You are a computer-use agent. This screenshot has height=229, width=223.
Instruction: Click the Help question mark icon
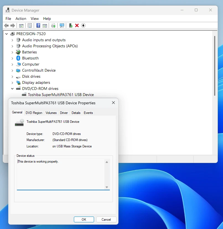38,25
